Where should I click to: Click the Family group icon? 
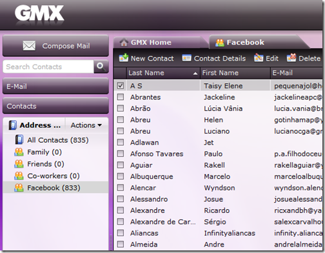(19, 152)
